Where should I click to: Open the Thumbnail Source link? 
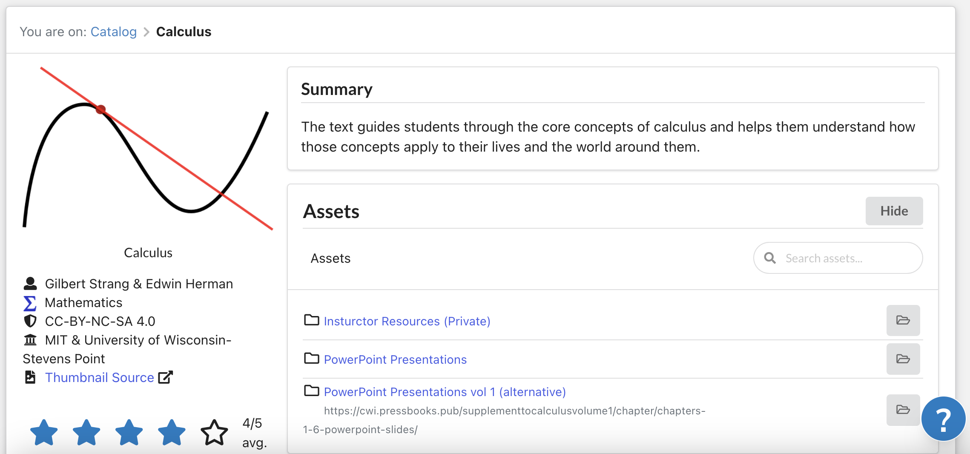99,377
